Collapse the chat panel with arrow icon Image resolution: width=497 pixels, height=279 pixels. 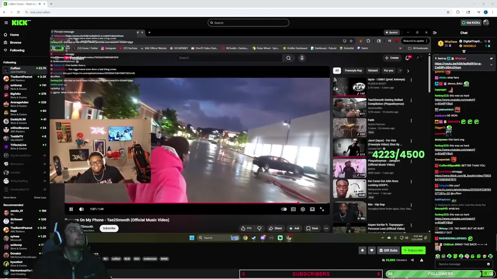pos(434,33)
